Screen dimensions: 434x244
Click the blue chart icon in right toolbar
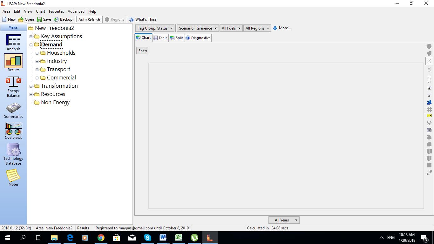(429, 102)
